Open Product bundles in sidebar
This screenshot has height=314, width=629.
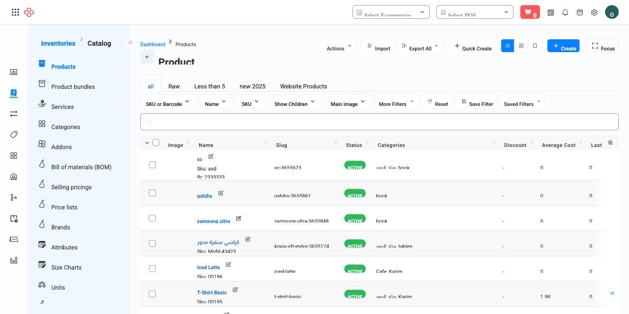click(73, 87)
